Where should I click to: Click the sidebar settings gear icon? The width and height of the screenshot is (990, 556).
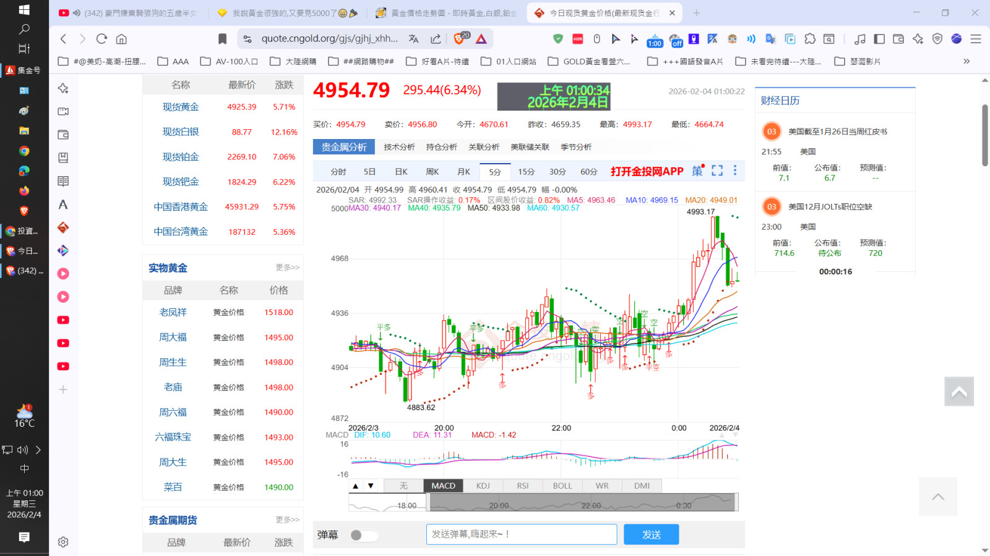pyautogui.click(x=63, y=542)
